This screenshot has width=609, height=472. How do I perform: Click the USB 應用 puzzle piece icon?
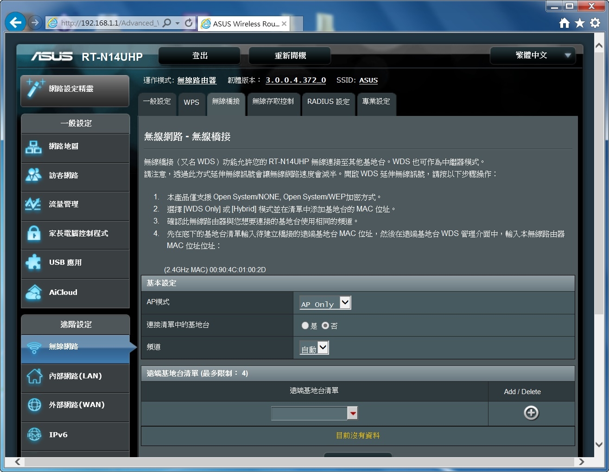pos(33,262)
